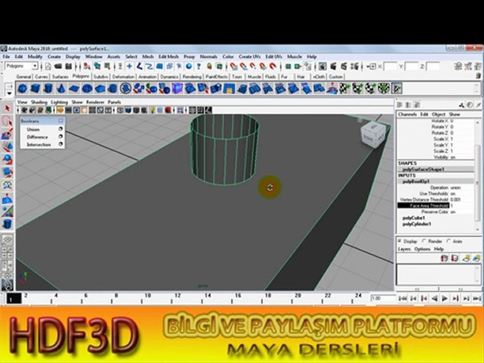Choose Union in the Booleans menu

pos(33,130)
